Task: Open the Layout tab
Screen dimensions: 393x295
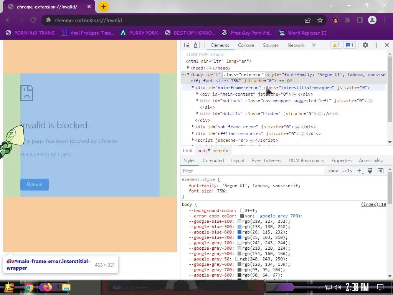Action: click(x=238, y=161)
